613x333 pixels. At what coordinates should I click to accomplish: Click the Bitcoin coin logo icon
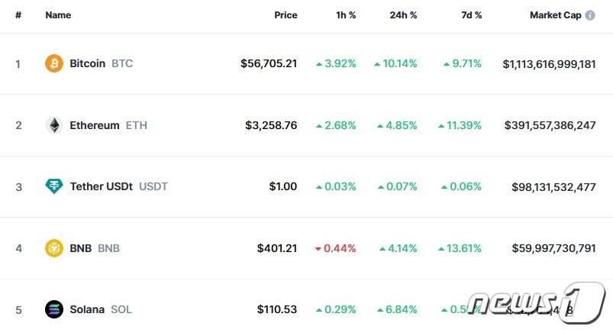point(54,63)
